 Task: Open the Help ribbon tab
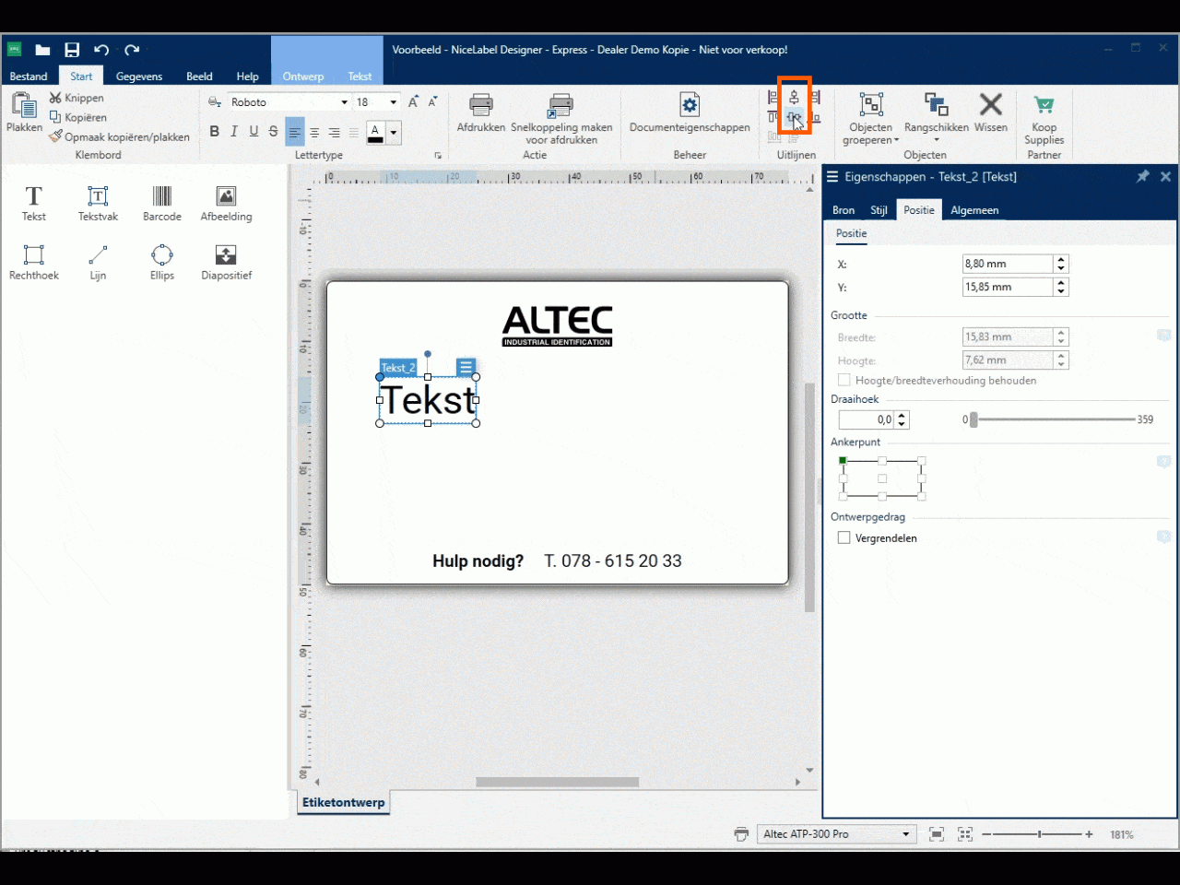247,77
